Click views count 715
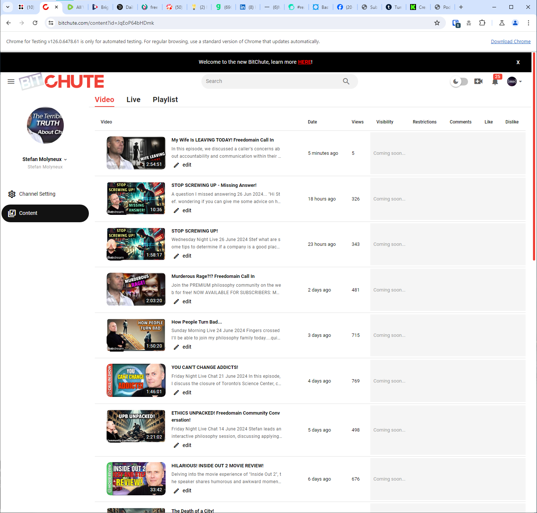Image resolution: width=537 pixels, height=513 pixels. pos(356,335)
